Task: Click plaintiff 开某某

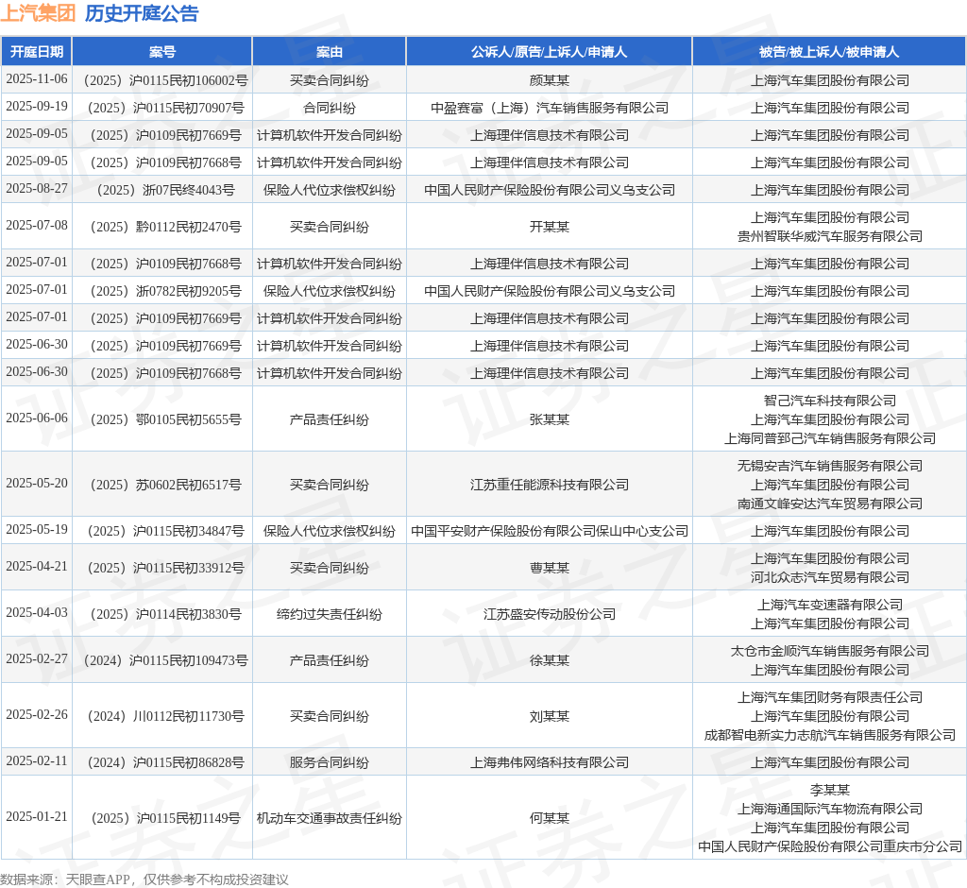Action: pyautogui.click(x=549, y=227)
